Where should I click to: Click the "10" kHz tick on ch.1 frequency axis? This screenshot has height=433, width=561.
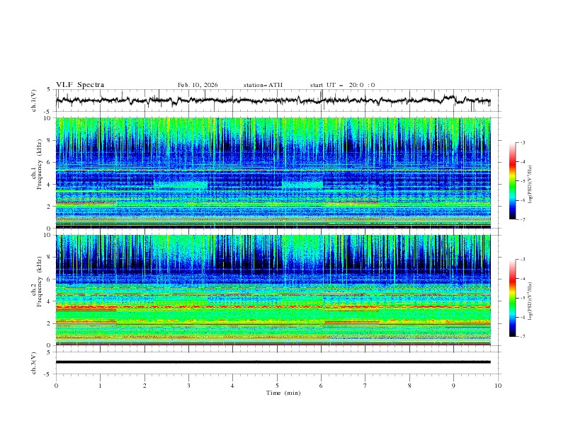(49, 118)
